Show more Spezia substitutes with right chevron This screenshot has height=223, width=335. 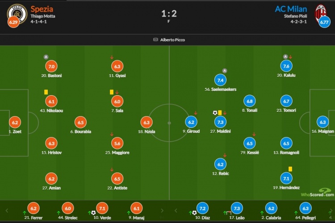pyautogui.click(x=162, y=210)
